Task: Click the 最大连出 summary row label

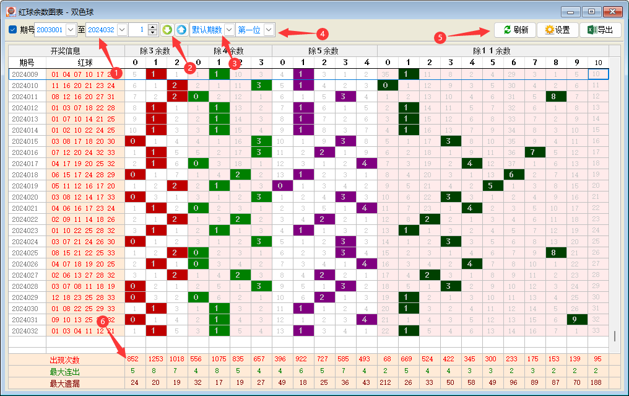Action: point(64,371)
